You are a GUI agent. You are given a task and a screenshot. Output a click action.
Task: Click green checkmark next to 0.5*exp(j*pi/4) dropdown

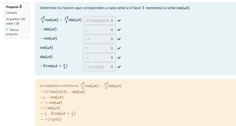pos(119,20)
